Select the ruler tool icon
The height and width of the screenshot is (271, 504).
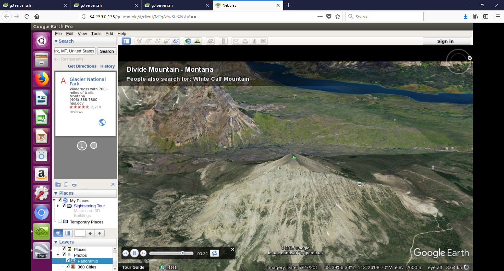coord(223,41)
